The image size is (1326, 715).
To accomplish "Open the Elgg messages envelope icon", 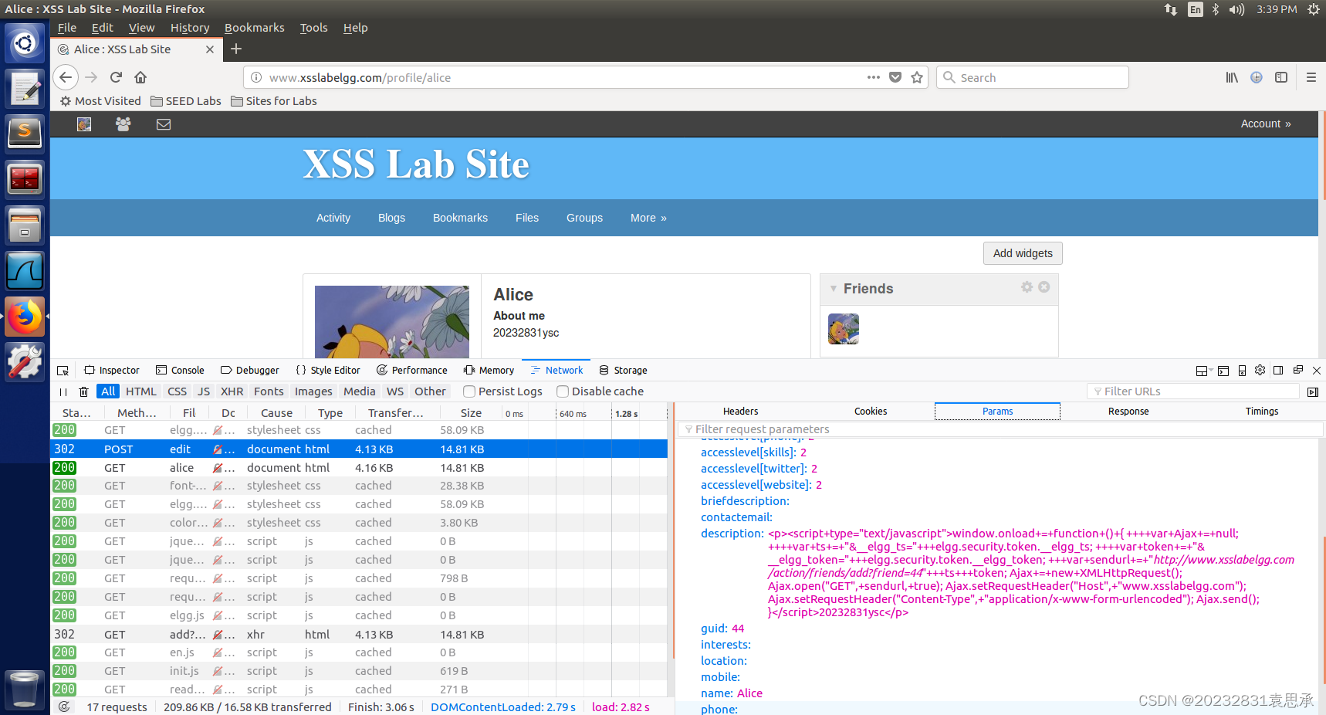I will tap(164, 124).
